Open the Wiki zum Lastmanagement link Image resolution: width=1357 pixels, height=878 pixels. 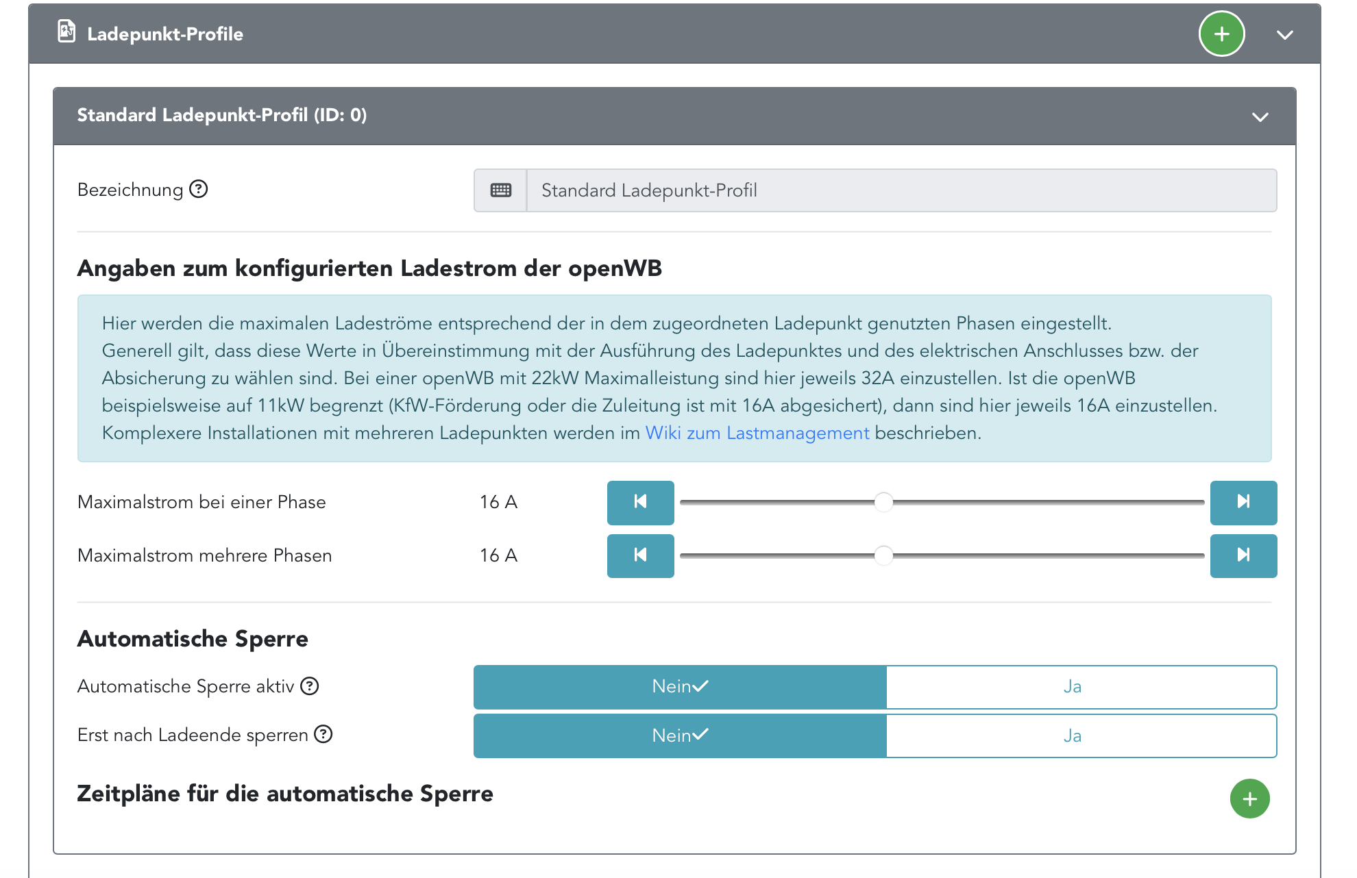coord(757,433)
